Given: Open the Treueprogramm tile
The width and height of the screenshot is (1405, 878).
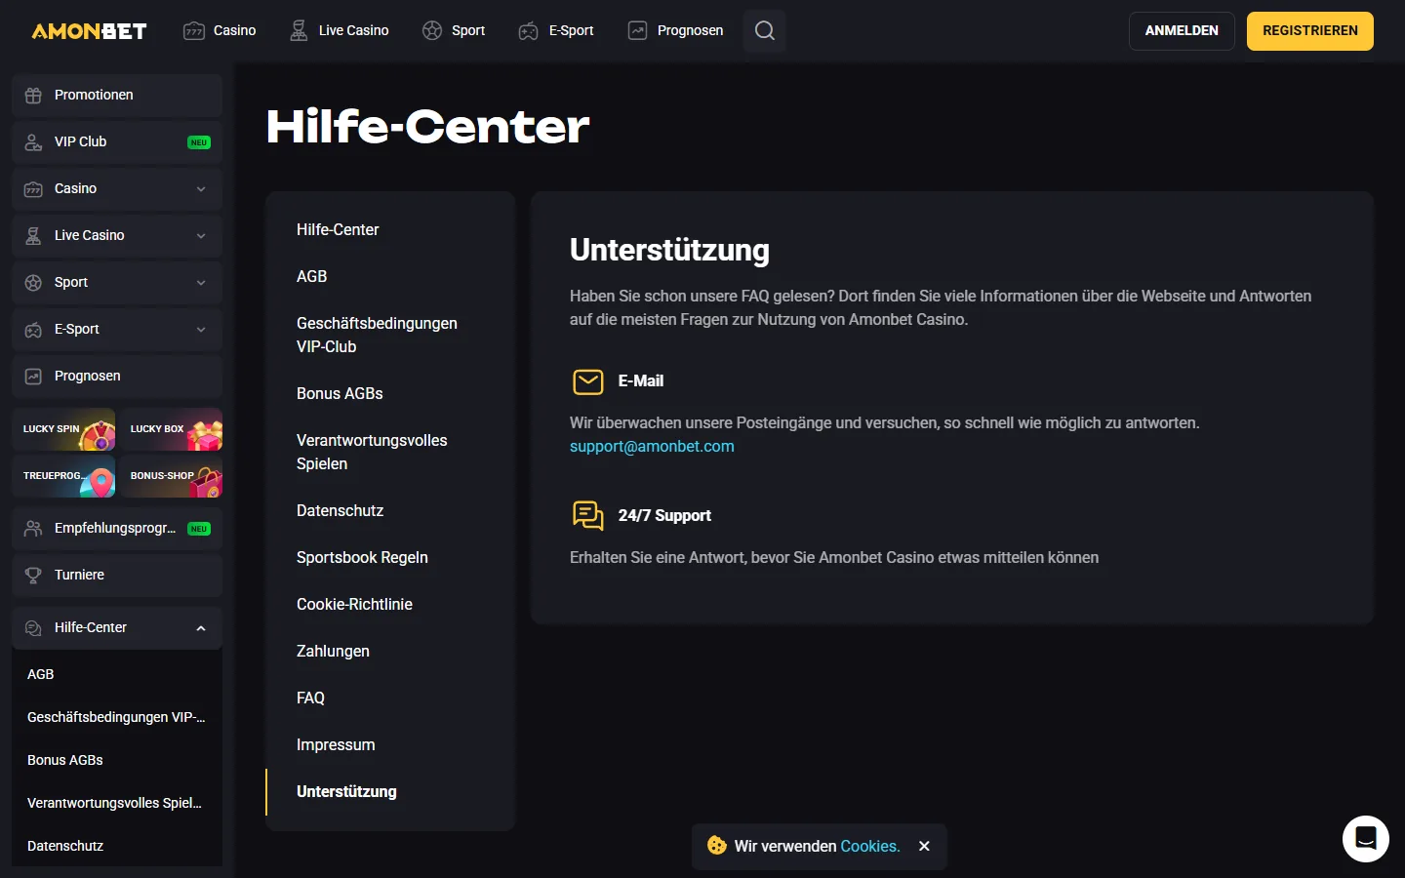Looking at the screenshot, I should (x=63, y=476).
